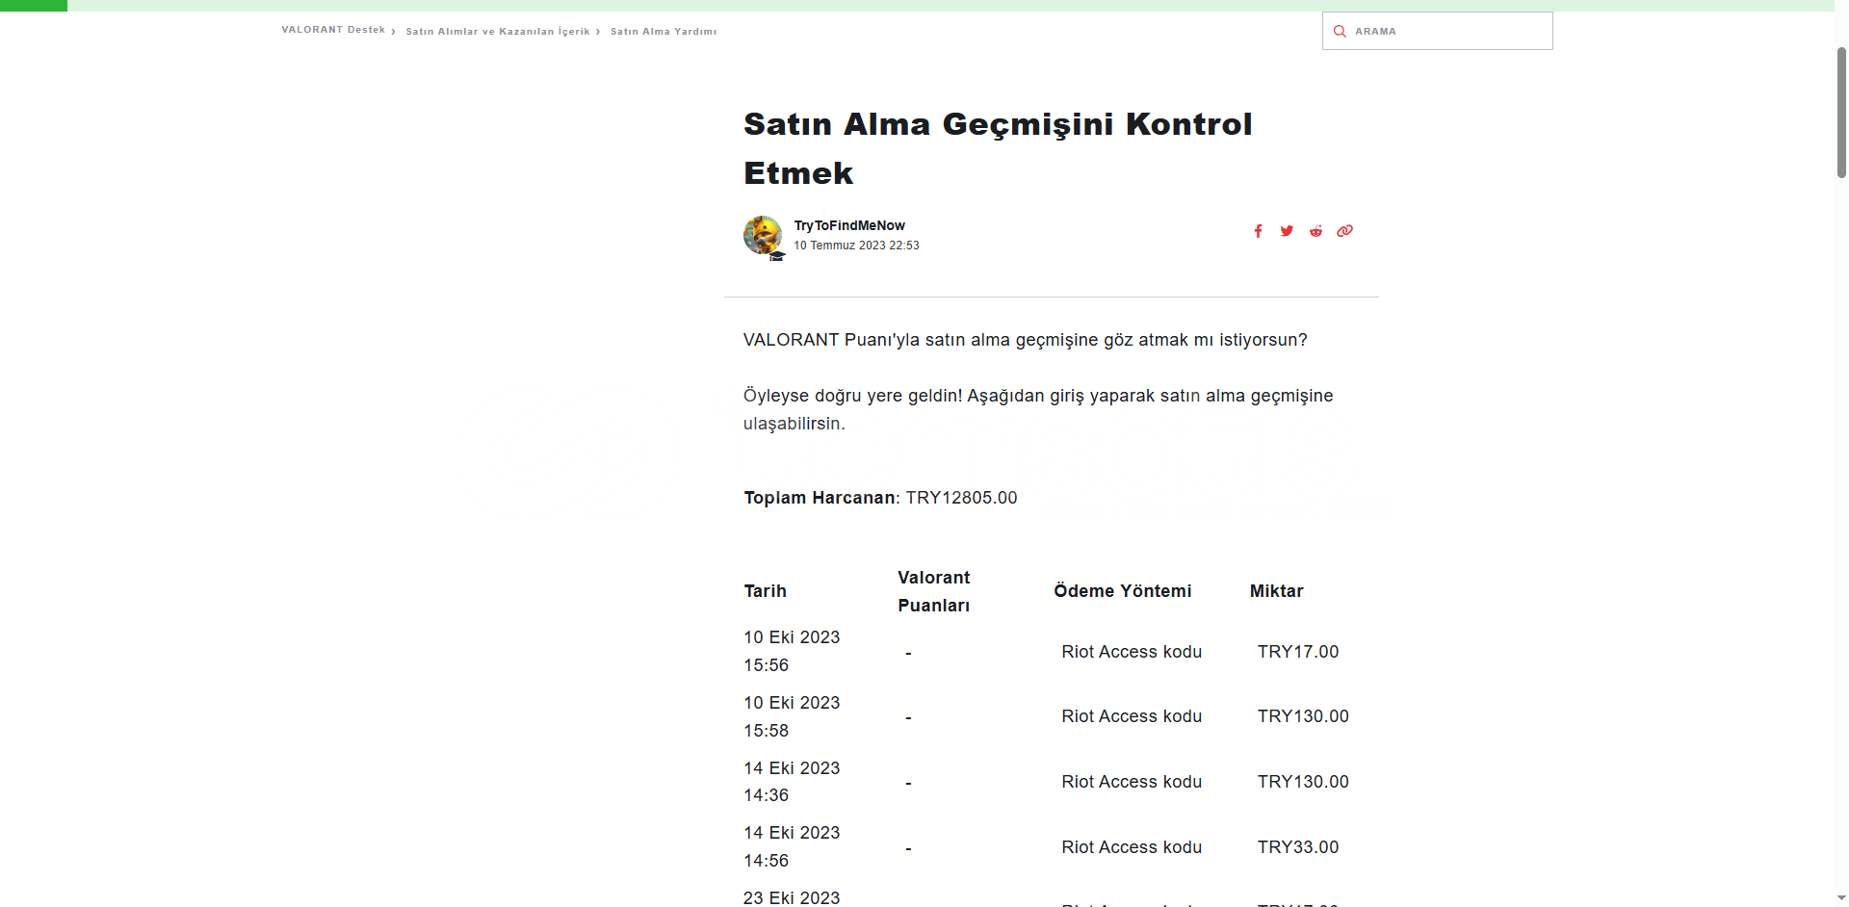Image resolution: width=1849 pixels, height=907 pixels.
Task: Go to VALORANT Destek breadcrumb
Action: coord(333,30)
